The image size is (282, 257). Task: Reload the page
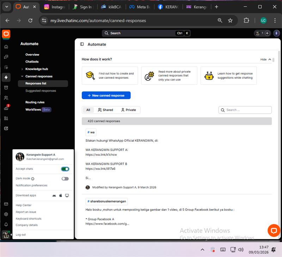click(x=30, y=20)
